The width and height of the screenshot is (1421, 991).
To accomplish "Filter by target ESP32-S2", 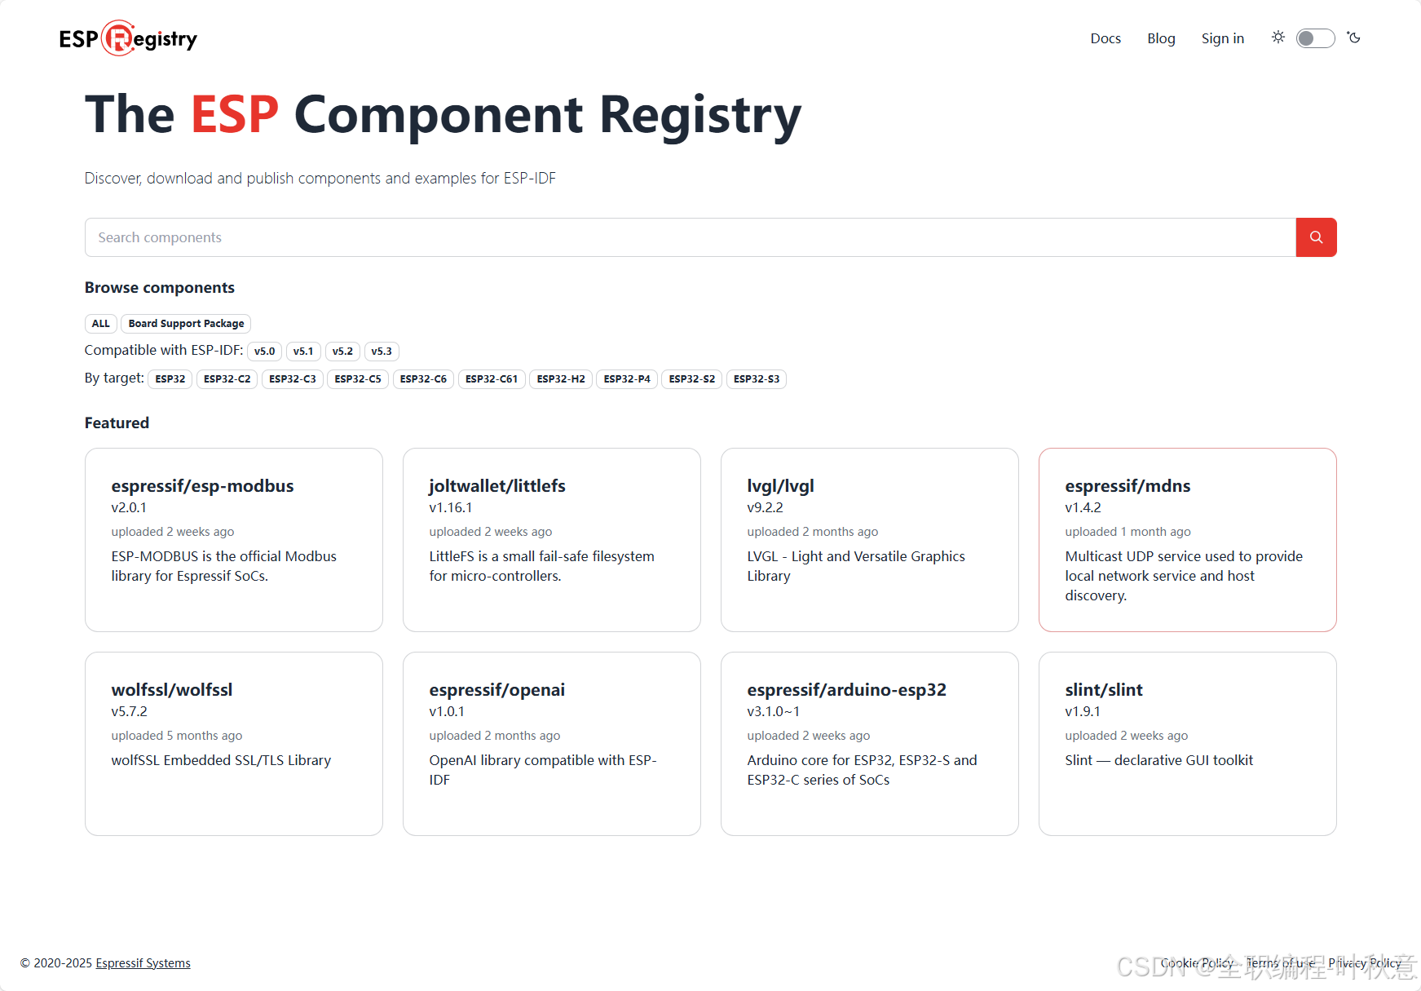I will click(692, 379).
